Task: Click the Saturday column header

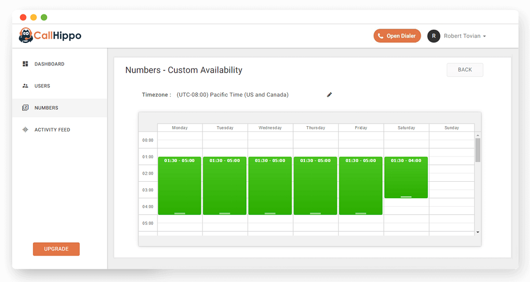Action: click(407, 128)
